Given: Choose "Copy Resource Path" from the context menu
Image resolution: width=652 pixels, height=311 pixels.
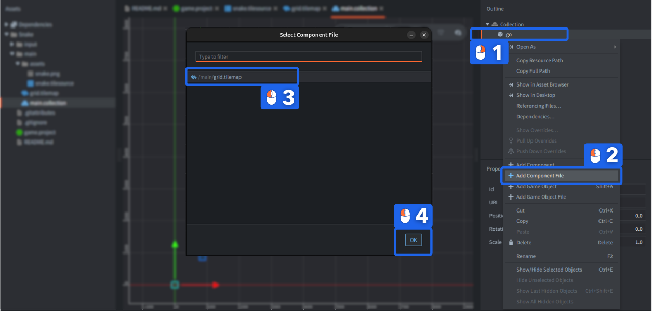Looking at the screenshot, I should pos(540,60).
